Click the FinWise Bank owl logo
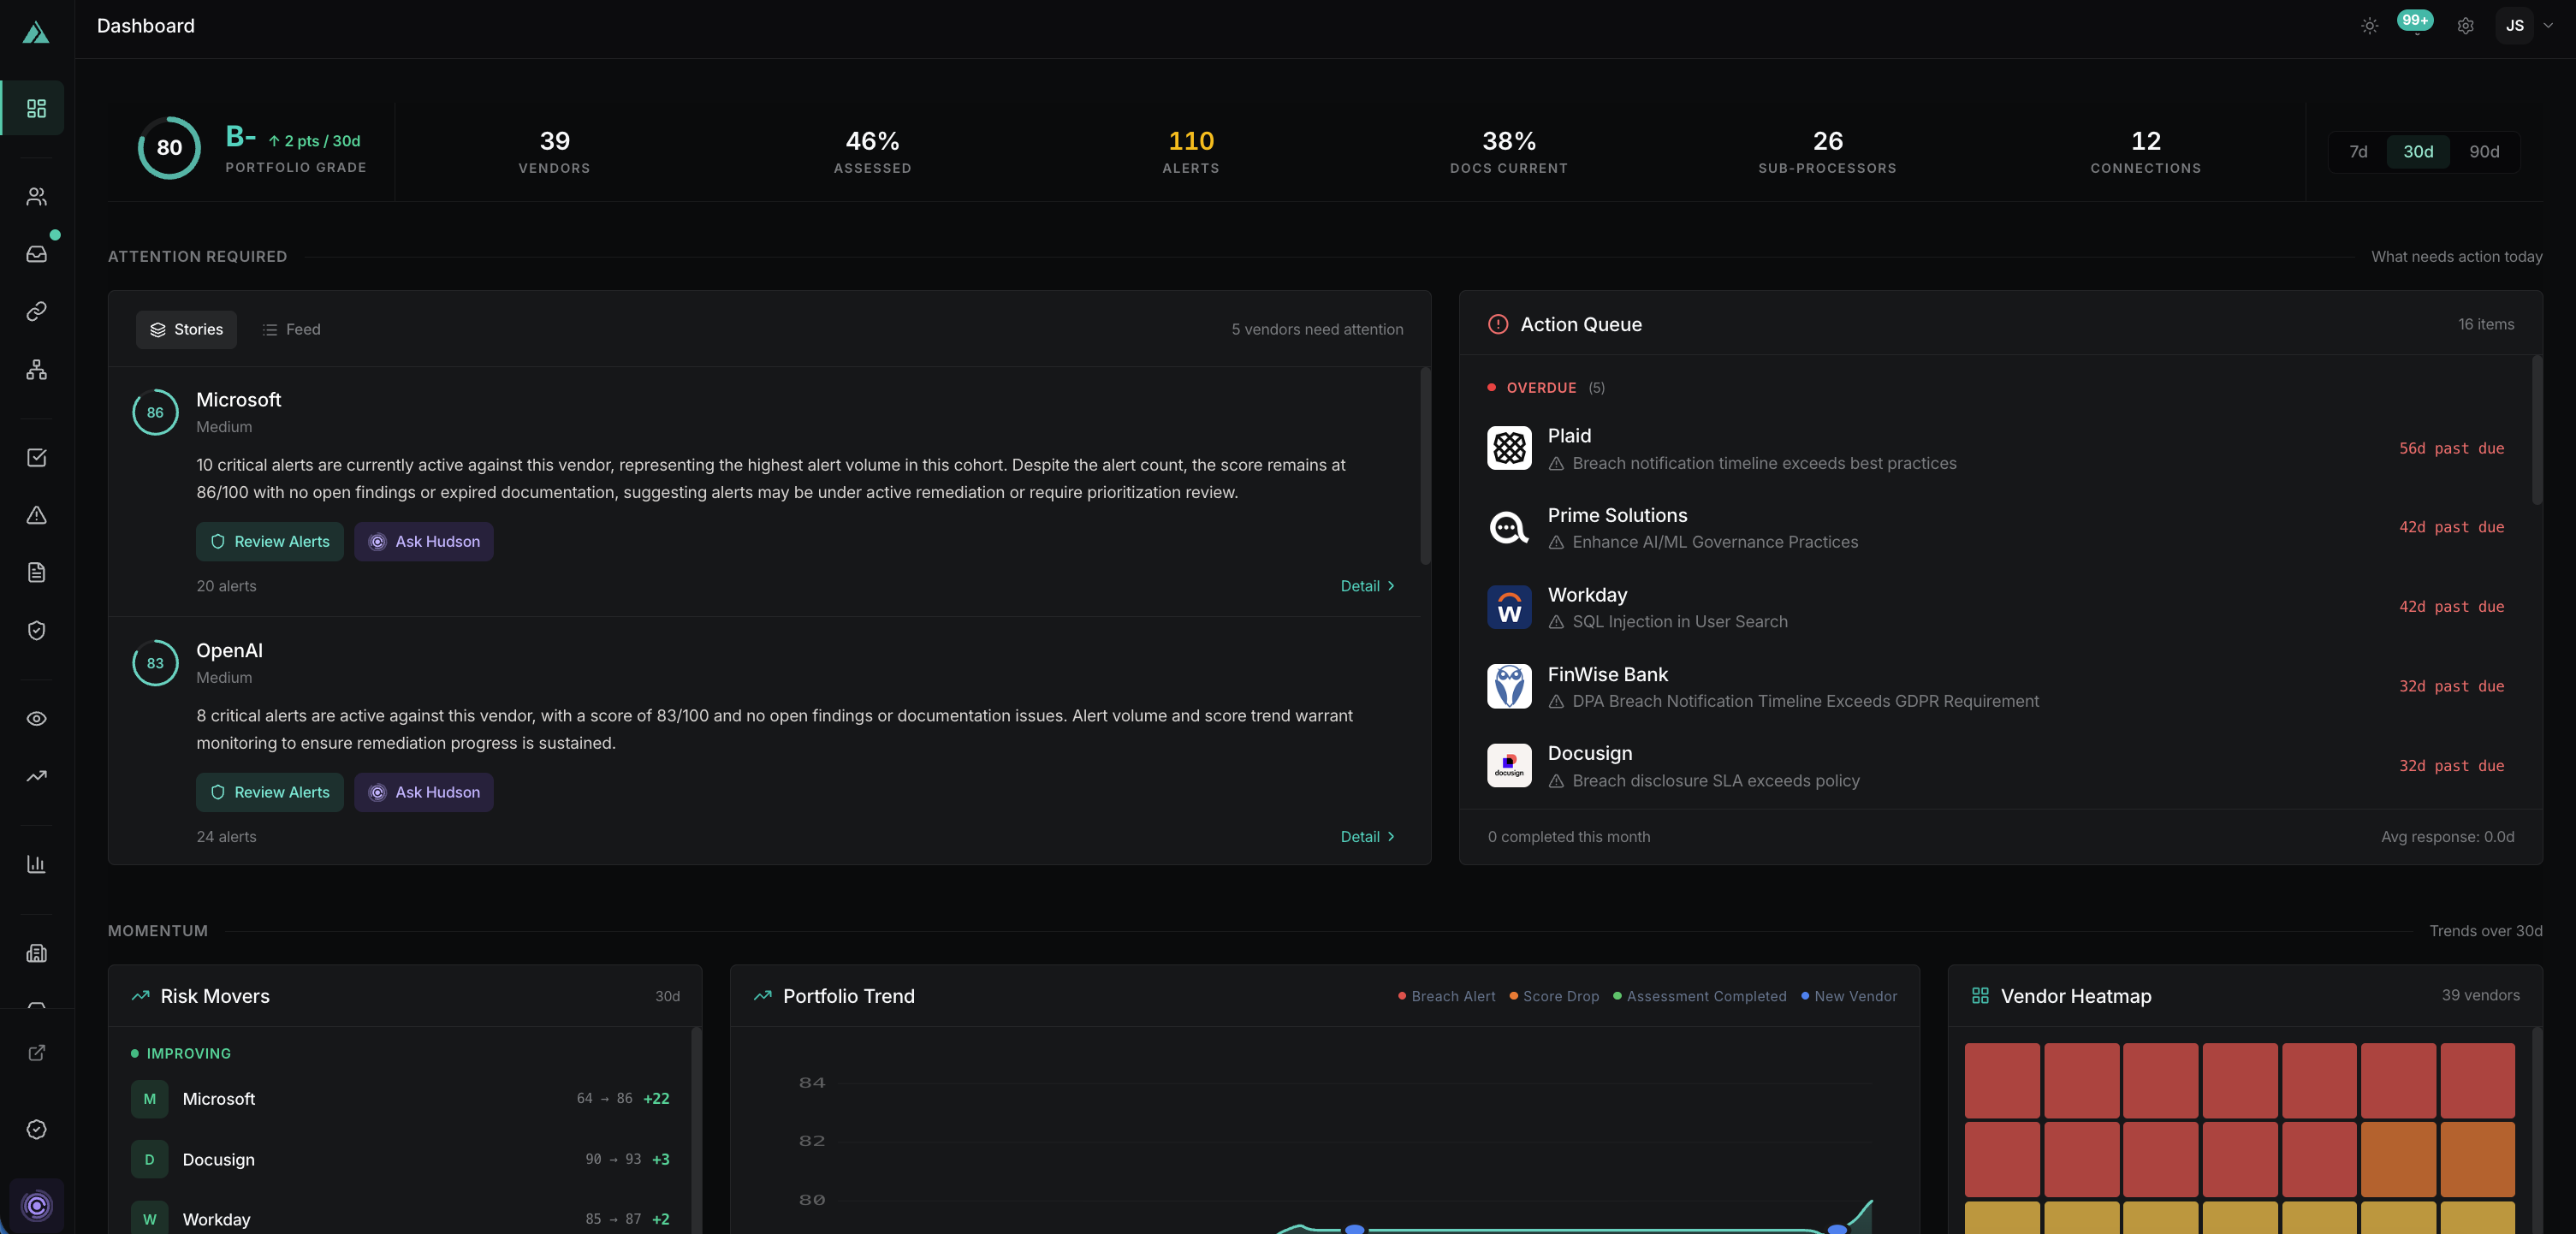Viewport: 2576px width, 1234px height. point(1509,686)
